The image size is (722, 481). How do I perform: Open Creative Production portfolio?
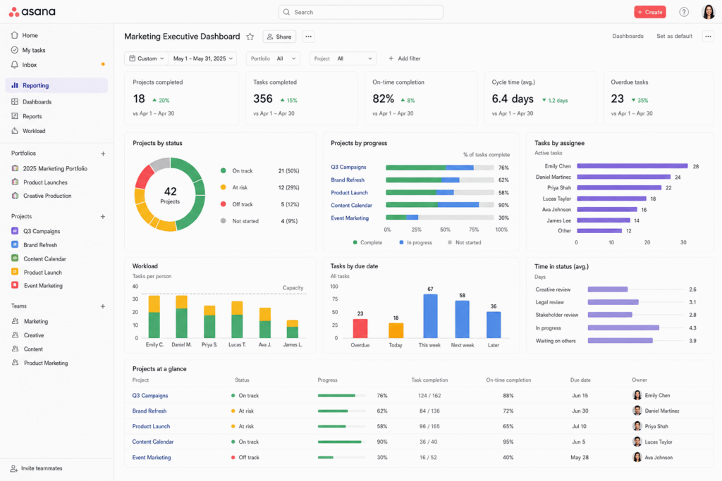pos(47,196)
